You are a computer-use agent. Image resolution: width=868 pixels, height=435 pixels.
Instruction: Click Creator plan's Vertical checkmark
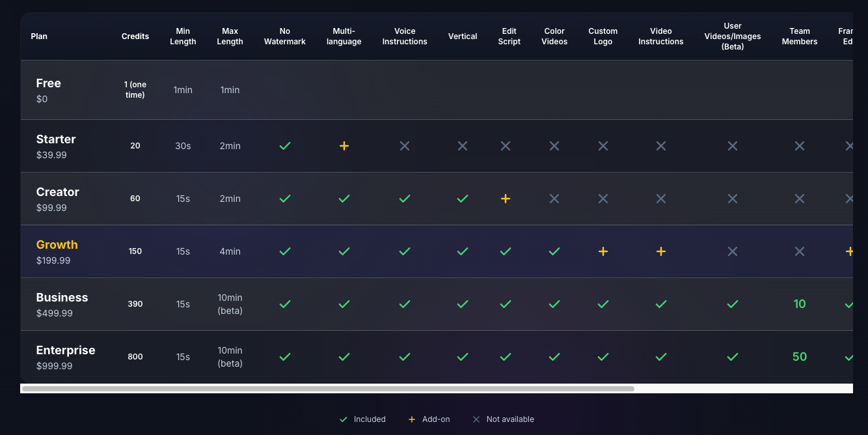[463, 199]
